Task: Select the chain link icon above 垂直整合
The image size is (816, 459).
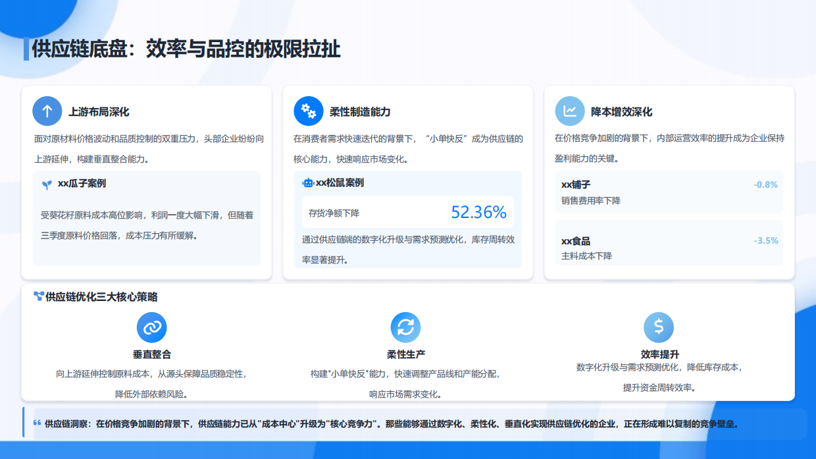Action: [153, 327]
